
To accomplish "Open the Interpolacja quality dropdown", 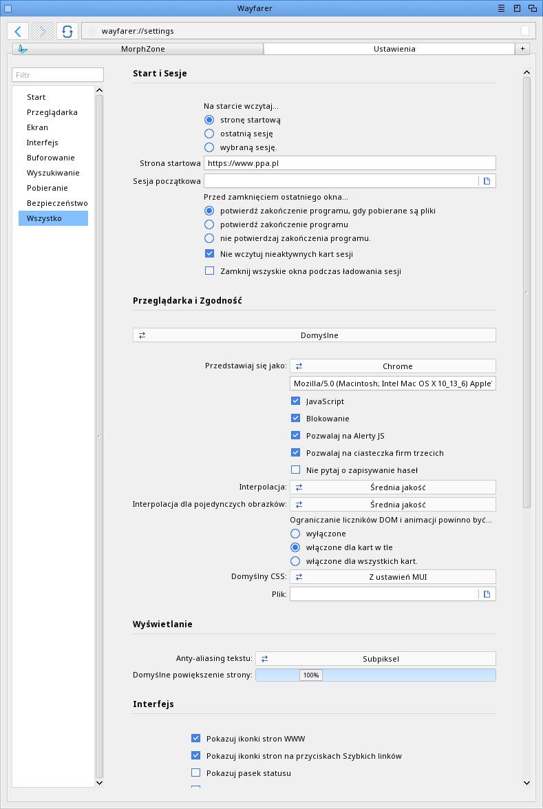I will pyautogui.click(x=393, y=487).
